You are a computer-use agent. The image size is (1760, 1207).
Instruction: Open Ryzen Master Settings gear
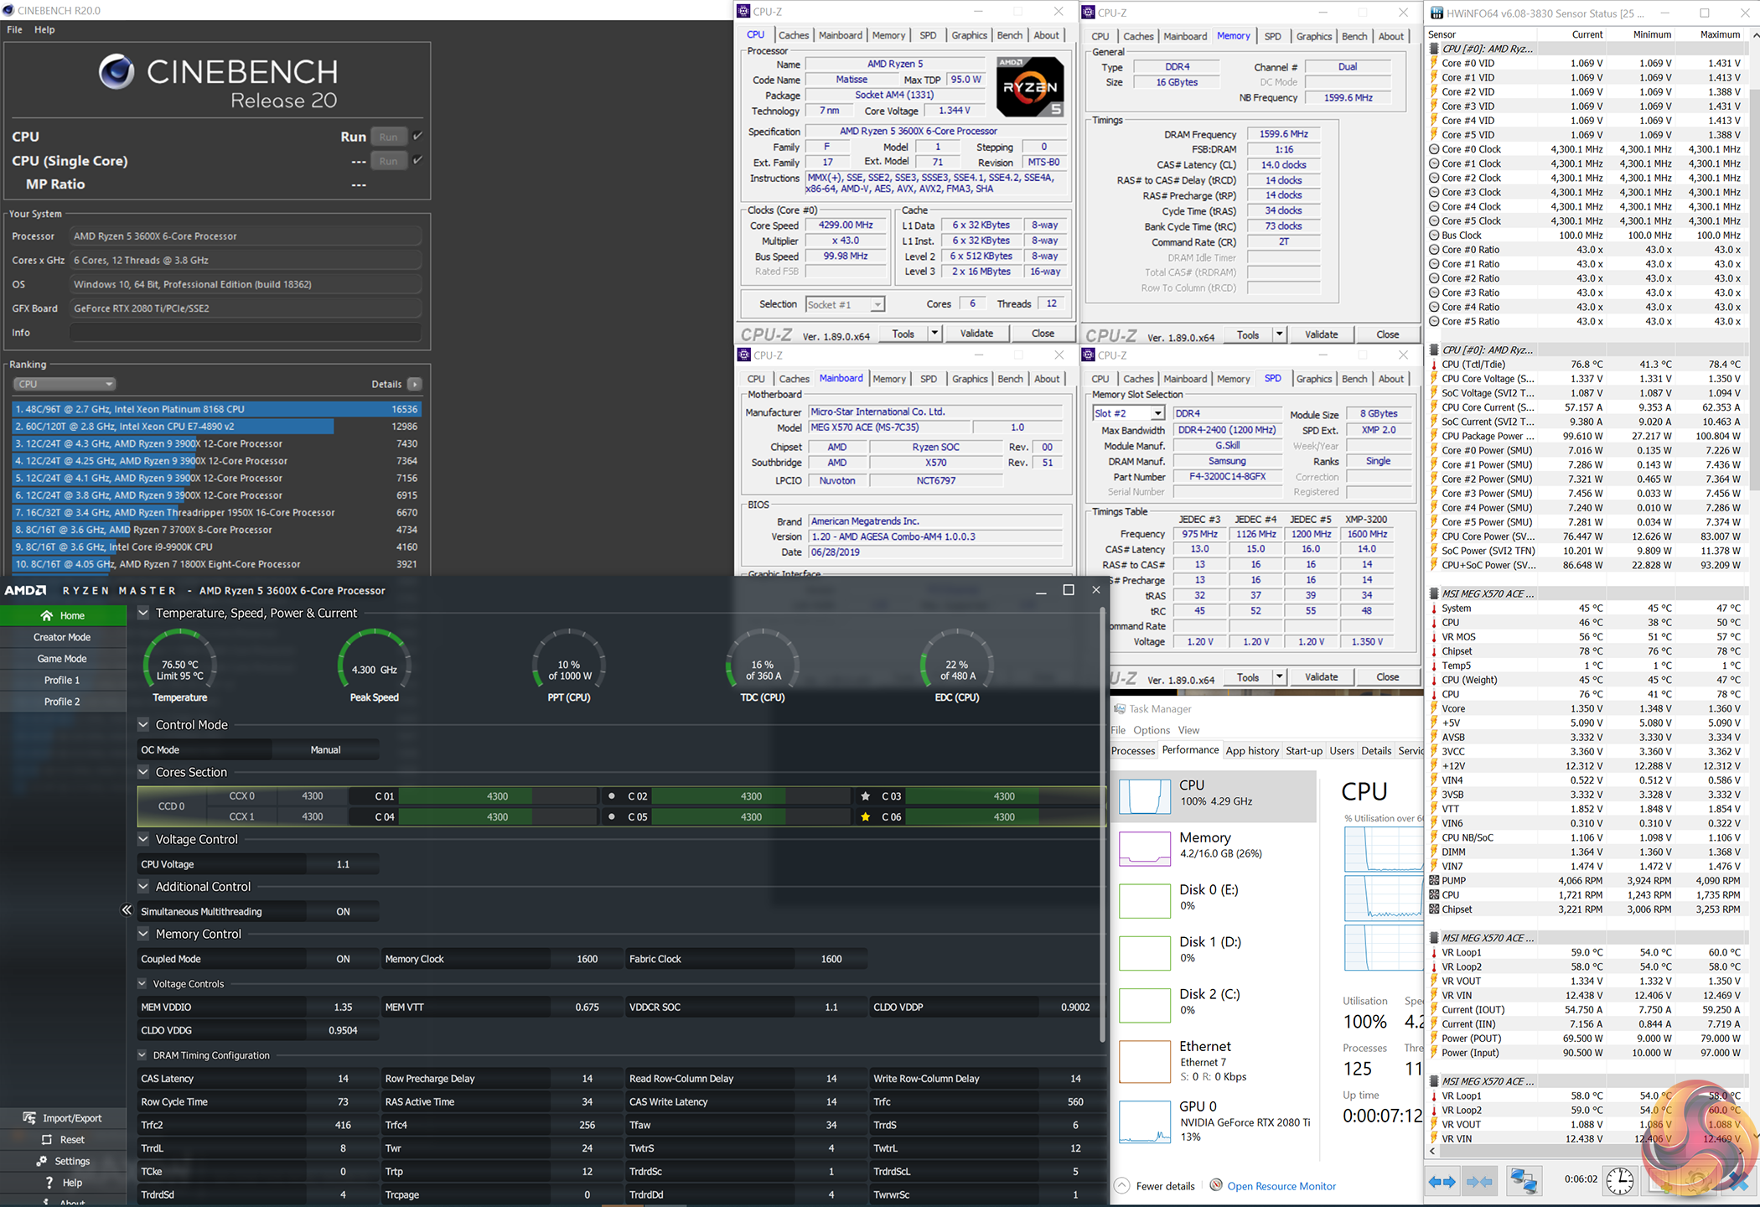click(41, 1162)
